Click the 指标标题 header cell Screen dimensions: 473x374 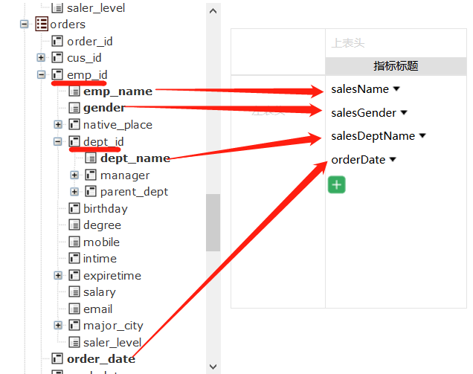coord(396,66)
